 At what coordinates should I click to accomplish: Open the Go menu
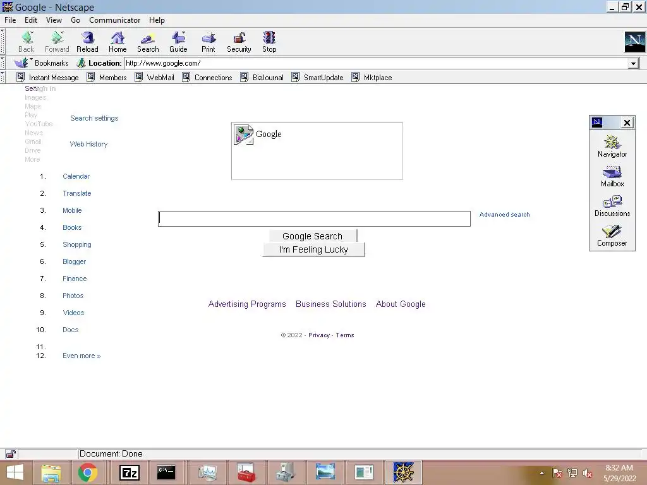[76, 20]
